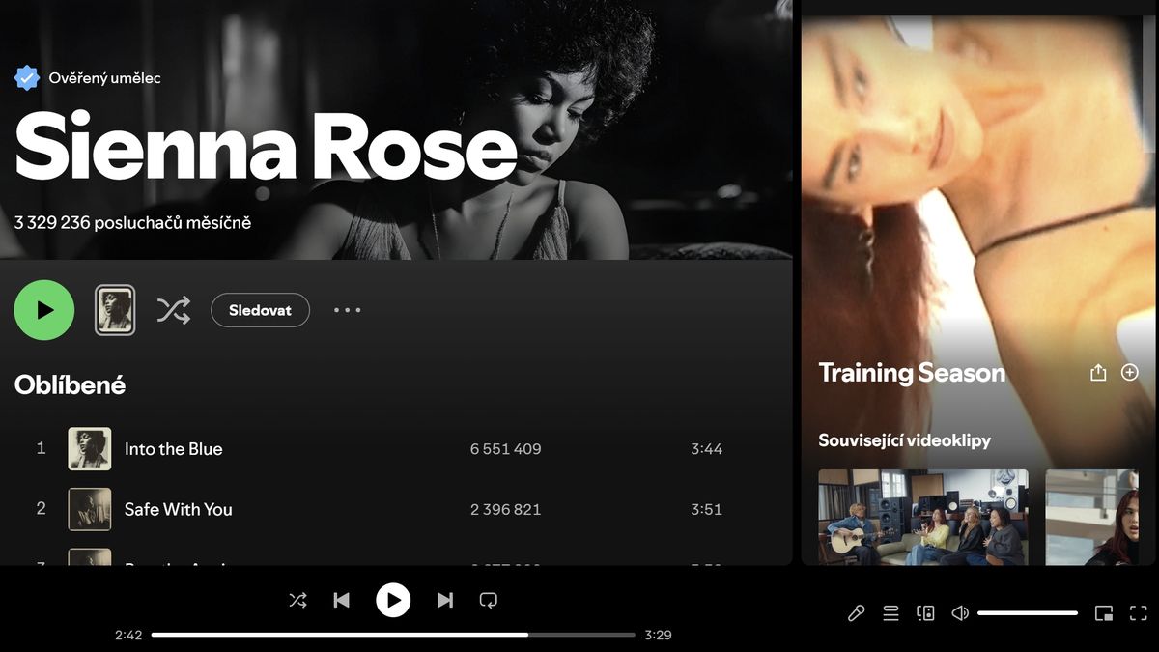Enable shuffle next to the Sledovat button

[x=174, y=310]
